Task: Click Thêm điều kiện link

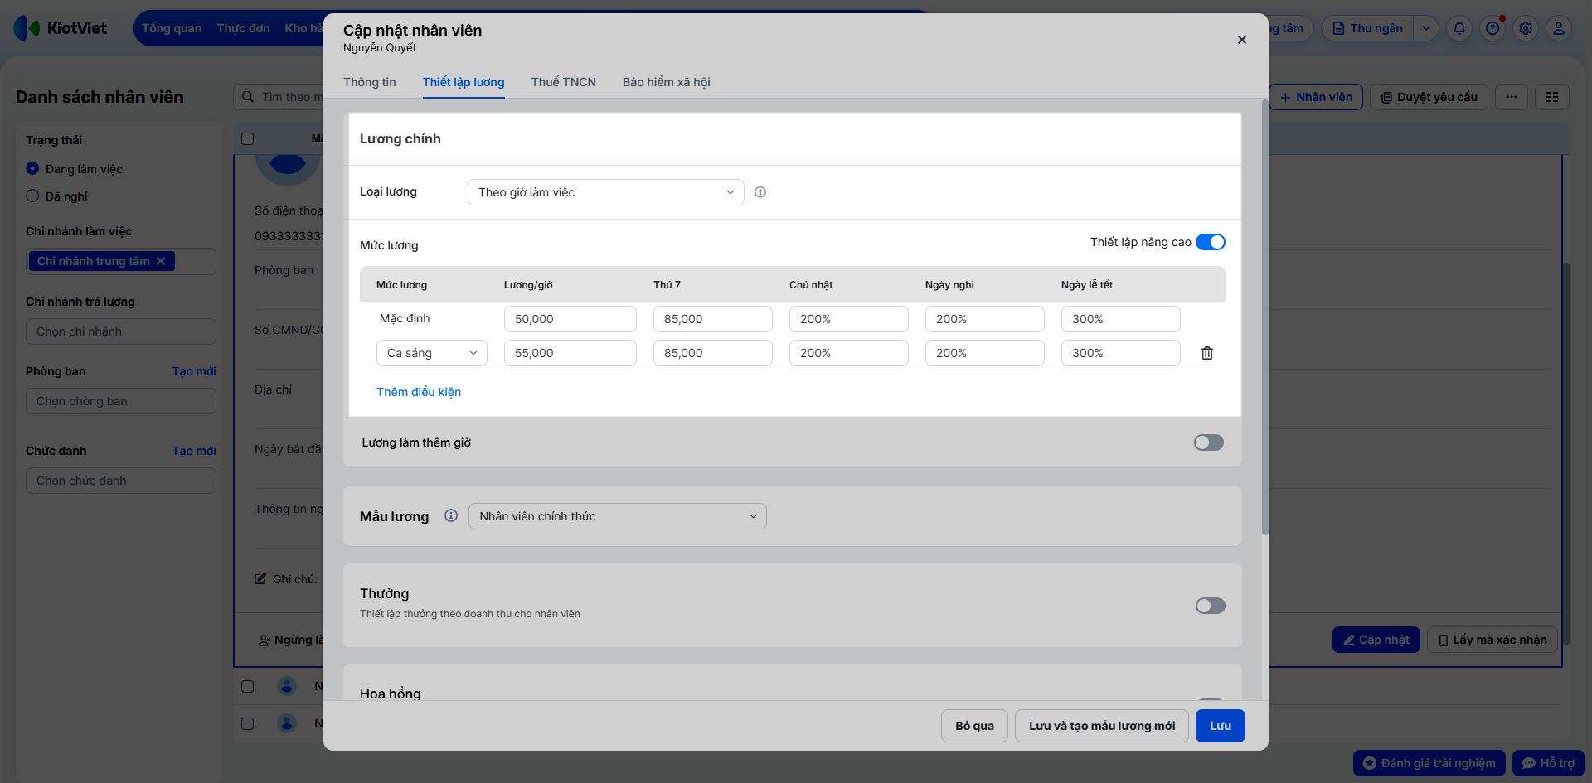Action: 419,392
